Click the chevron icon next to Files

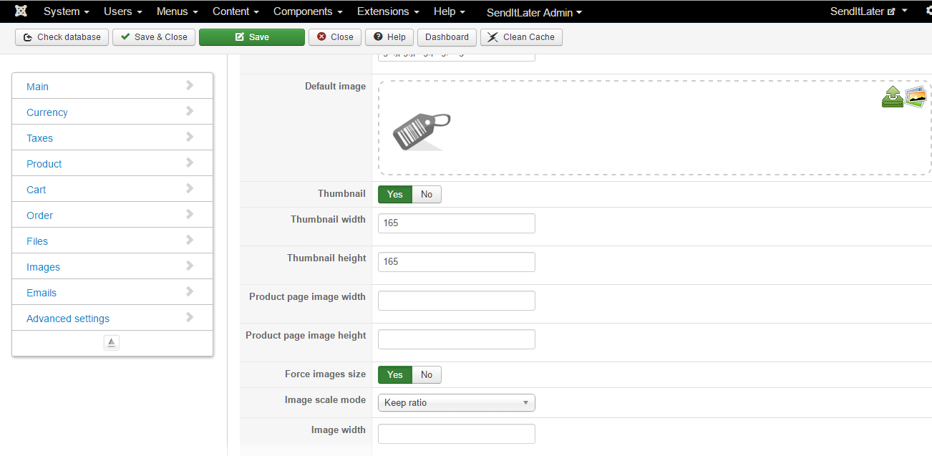click(190, 240)
